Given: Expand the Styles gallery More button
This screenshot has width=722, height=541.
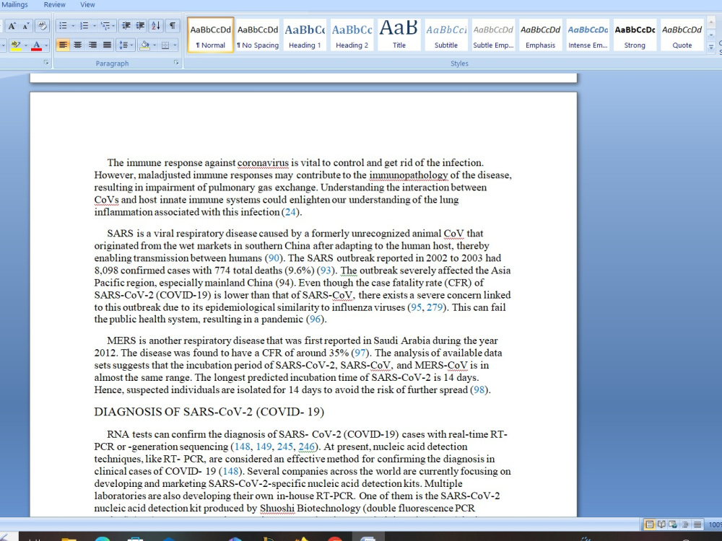Looking at the screenshot, I should (x=711, y=46).
